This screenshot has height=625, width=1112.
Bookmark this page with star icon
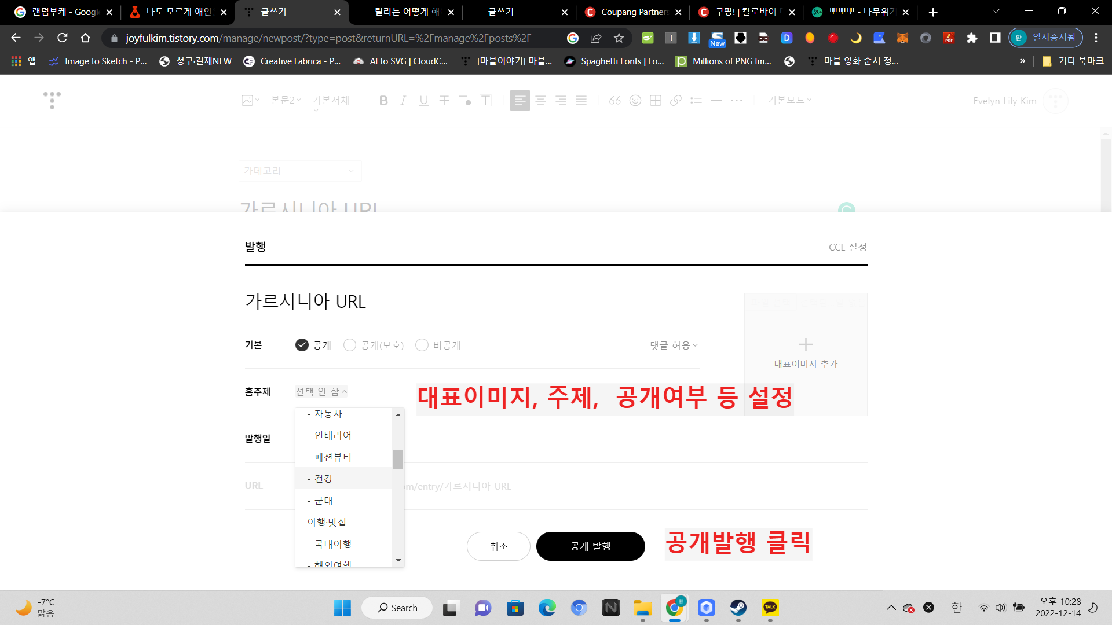pyautogui.click(x=619, y=38)
